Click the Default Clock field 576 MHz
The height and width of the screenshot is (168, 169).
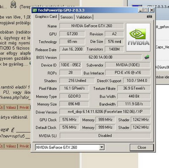tap(69, 127)
